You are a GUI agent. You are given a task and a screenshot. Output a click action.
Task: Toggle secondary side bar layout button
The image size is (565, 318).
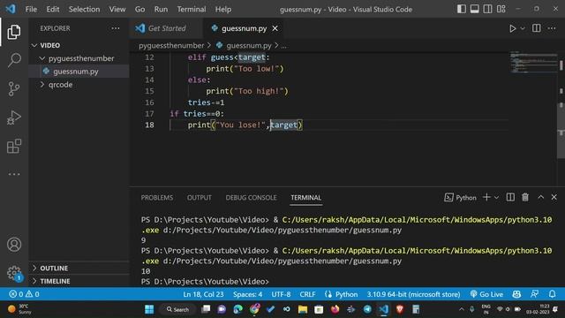(x=487, y=9)
